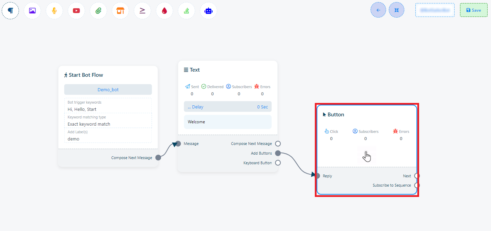Click the Next output port on Button node
The height and width of the screenshot is (231, 491).
(417, 176)
